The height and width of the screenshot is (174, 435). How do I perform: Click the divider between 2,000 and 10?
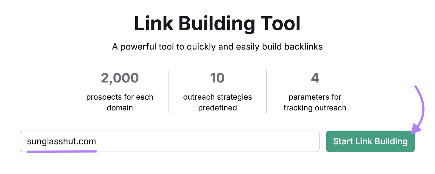click(169, 91)
